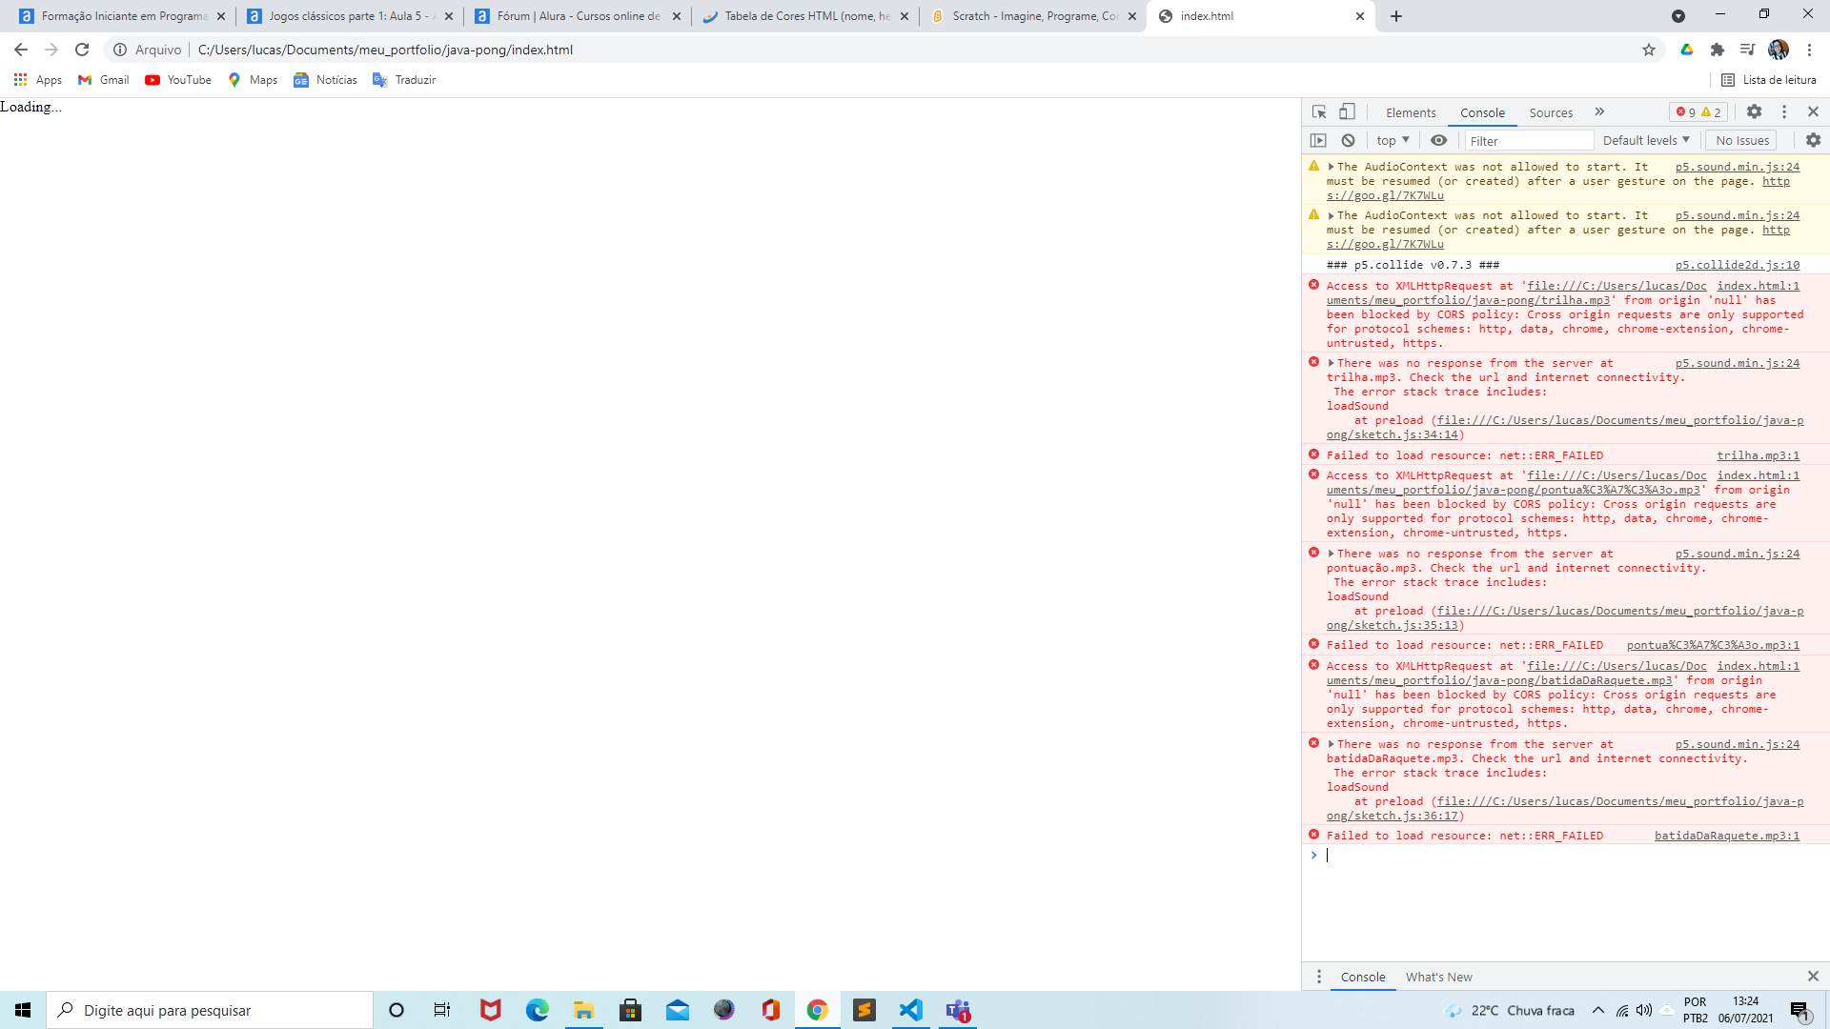Viewport: 1830px width, 1029px height.
Task: Open the tab search dropdown button
Action: click(x=1678, y=16)
